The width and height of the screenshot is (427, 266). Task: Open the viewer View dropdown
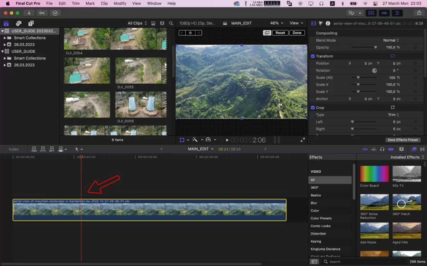pos(296,23)
